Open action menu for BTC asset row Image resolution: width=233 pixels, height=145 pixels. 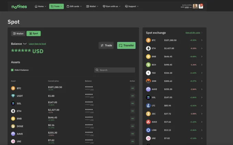tap(133, 88)
